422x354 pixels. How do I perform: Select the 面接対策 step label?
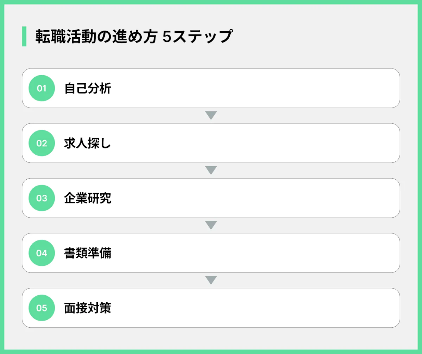point(88,308)
